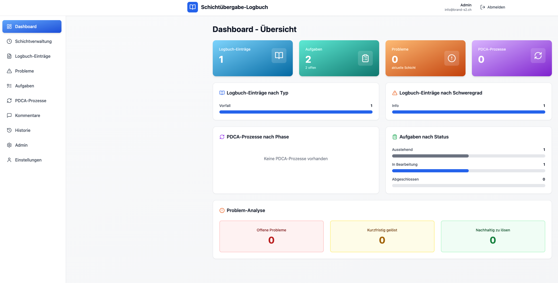Click the gear icon beside Admin
This screenshot has width=558, height=283.
[x=9, y=145]
